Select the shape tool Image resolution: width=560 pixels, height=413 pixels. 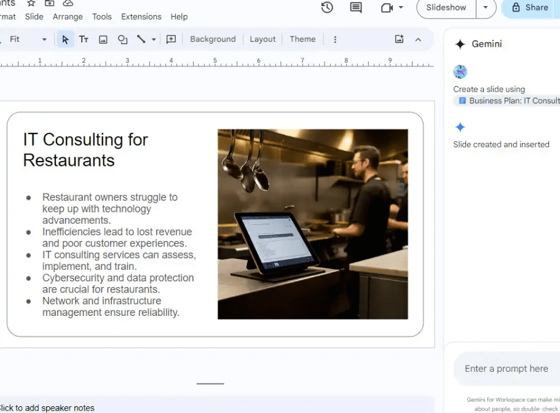[x=122, y=39]
